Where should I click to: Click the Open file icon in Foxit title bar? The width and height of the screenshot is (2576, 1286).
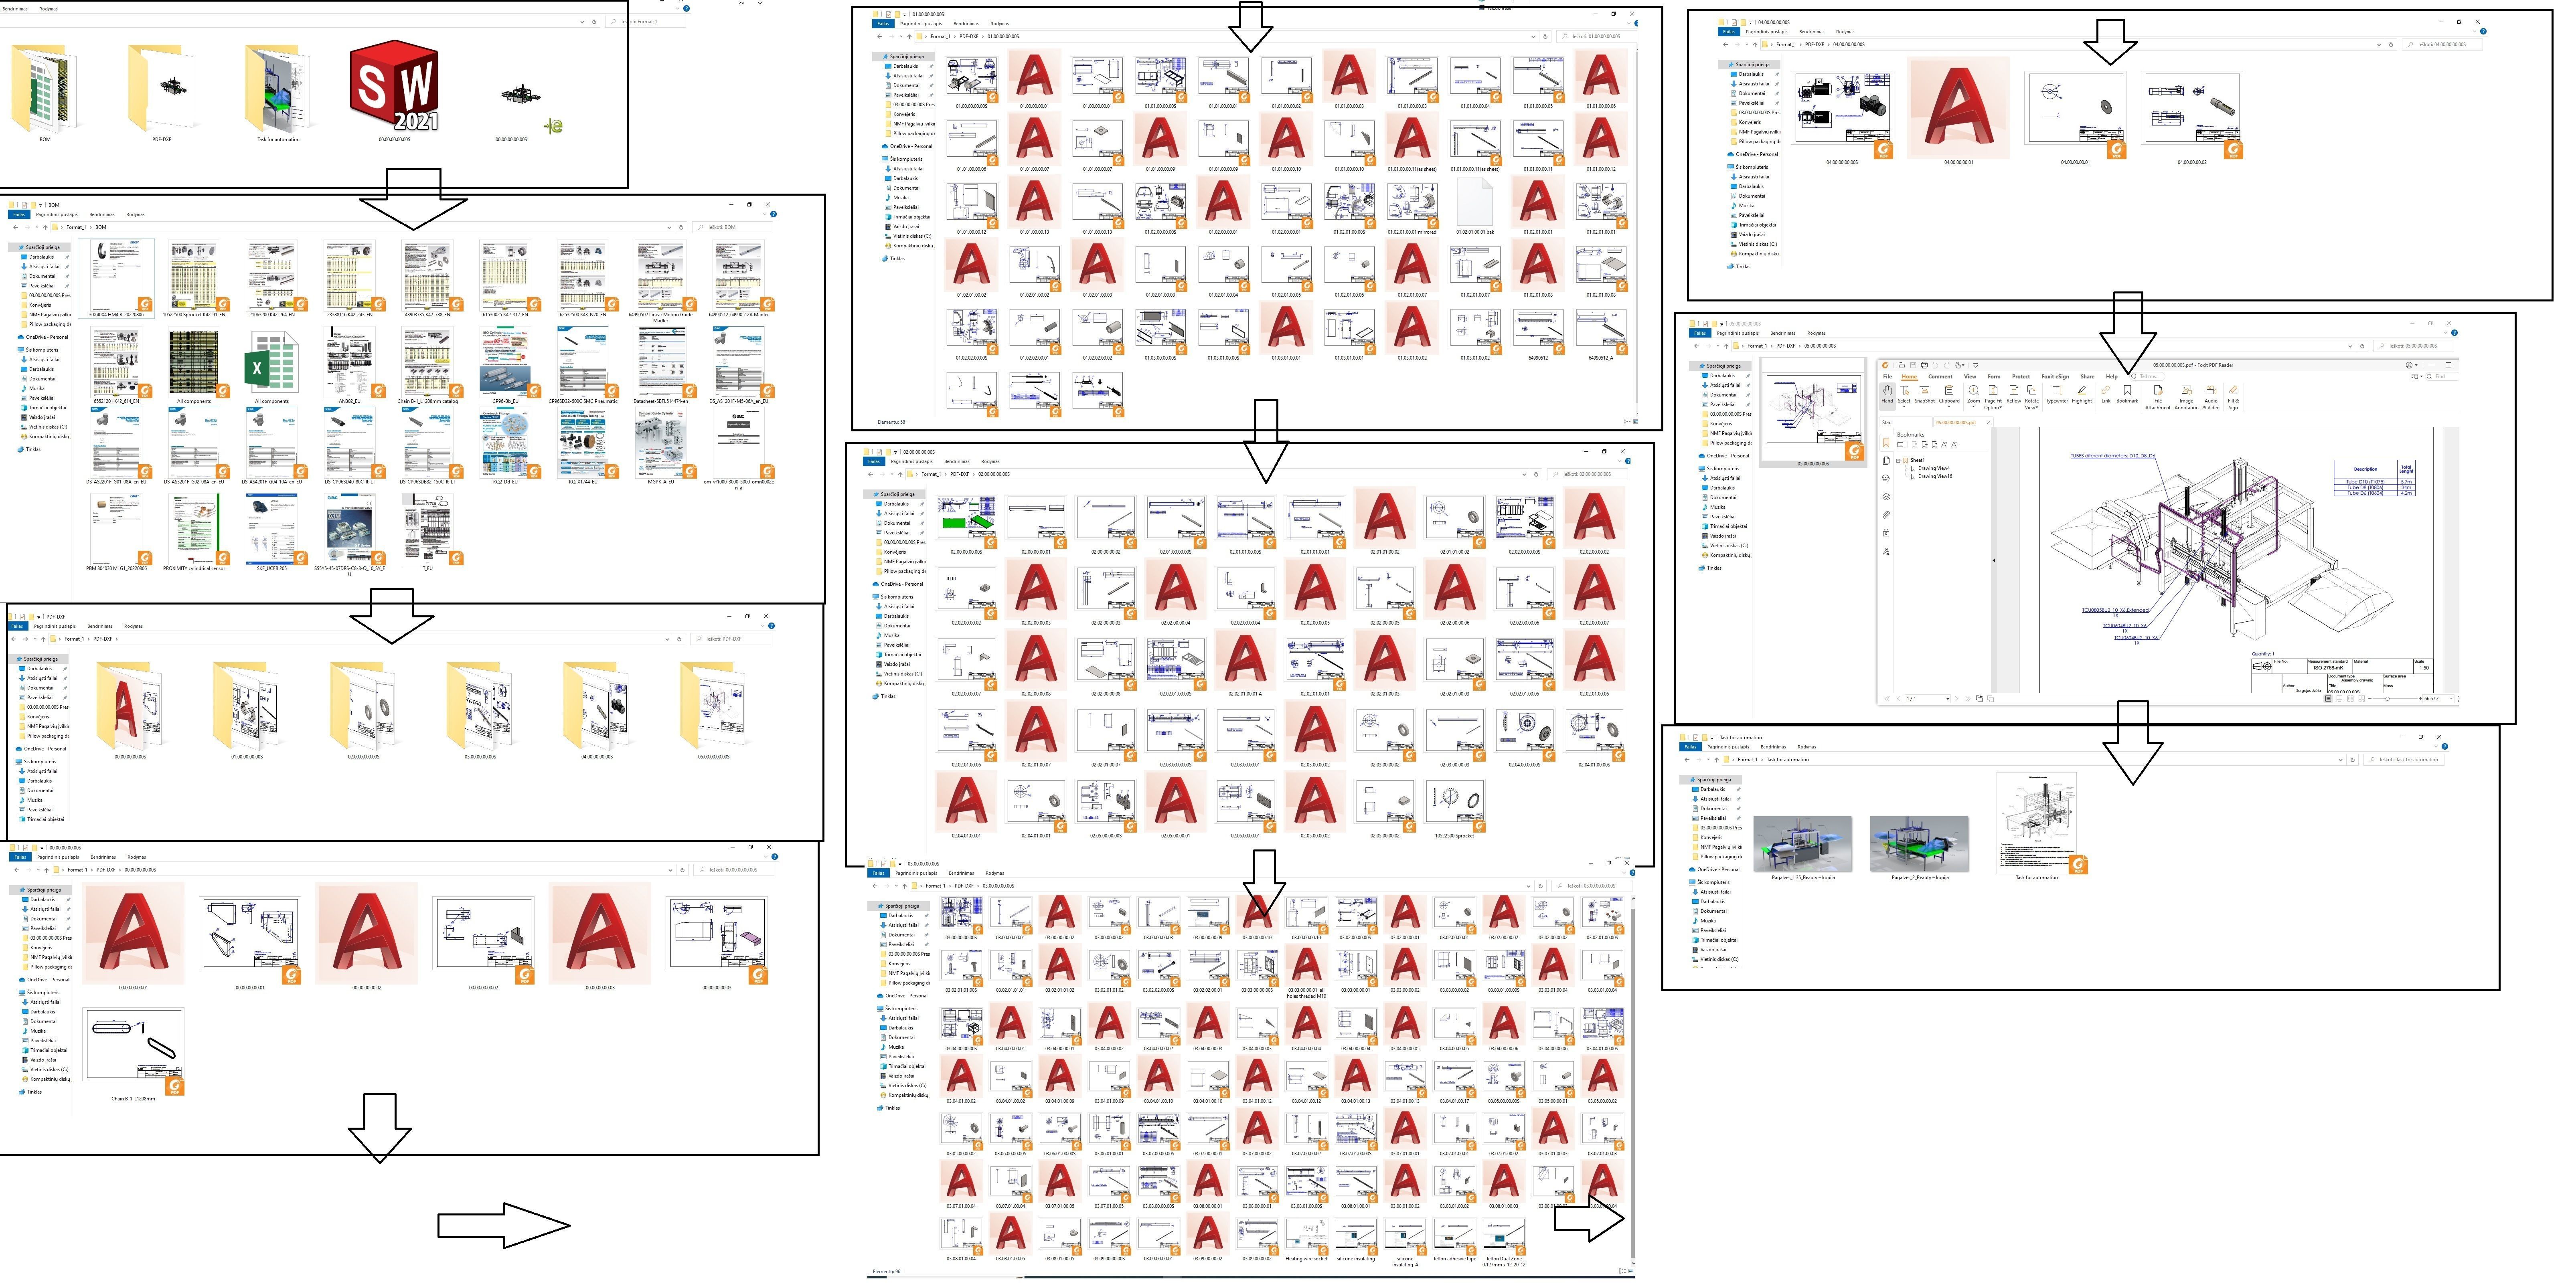(x=1902, y=365)
